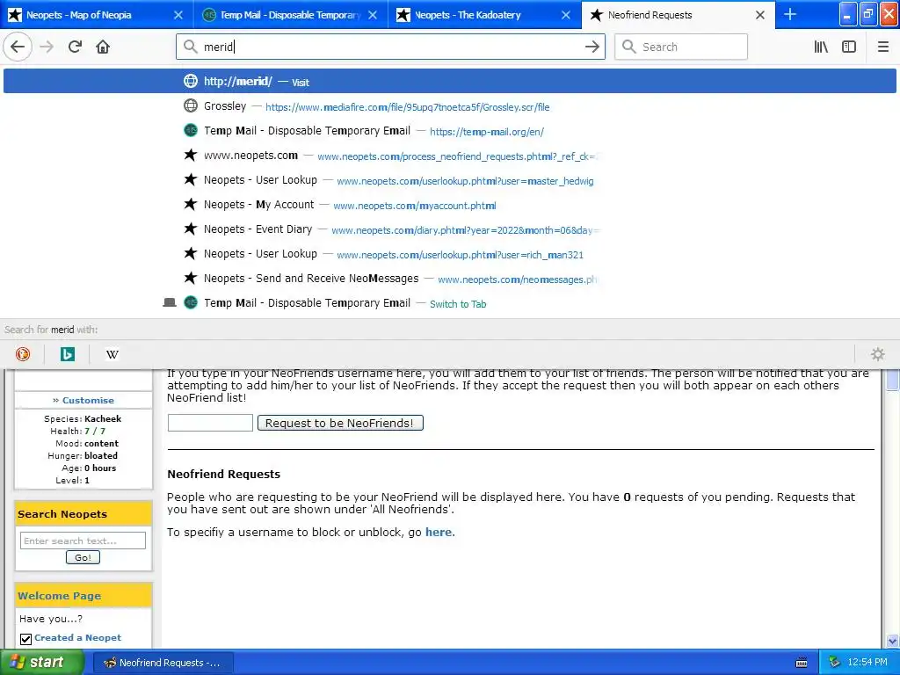Image resolution: width=900 pixels, height=675 pixels.
Task: Go back with the back arrow button
Action: tap(18, 47)
